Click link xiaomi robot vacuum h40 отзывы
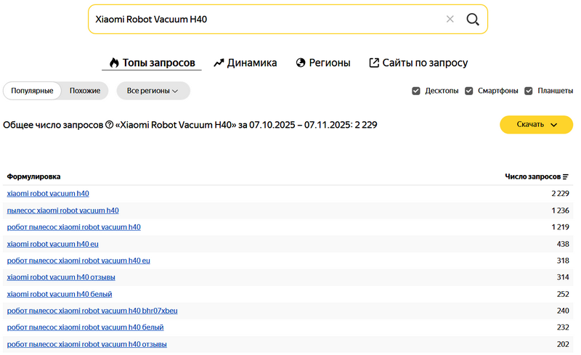 pos(61,277)
